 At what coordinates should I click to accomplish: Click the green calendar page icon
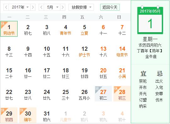pos(150,20)
